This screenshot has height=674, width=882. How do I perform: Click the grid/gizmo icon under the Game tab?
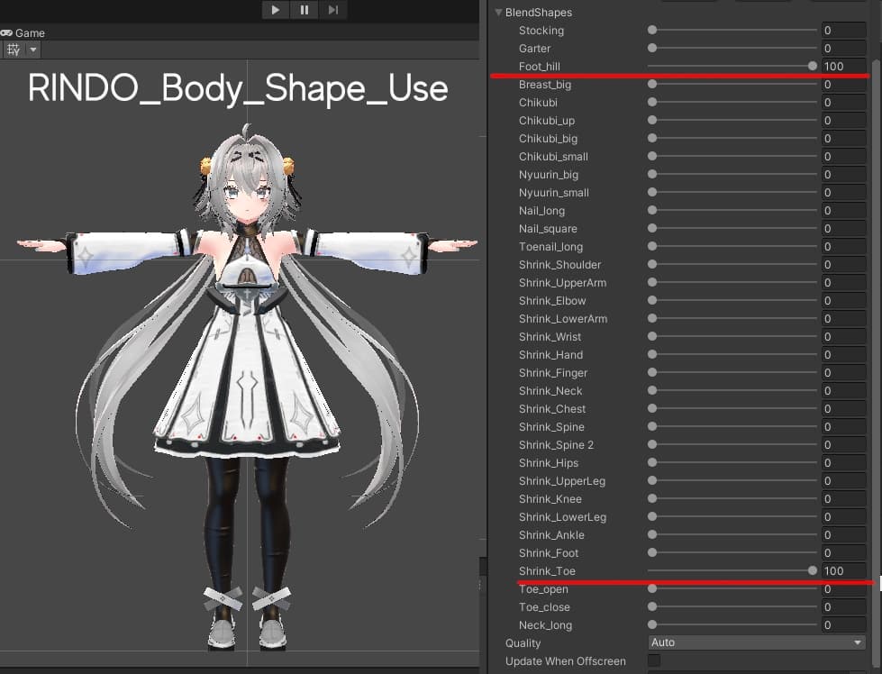(x=14, y=50)
